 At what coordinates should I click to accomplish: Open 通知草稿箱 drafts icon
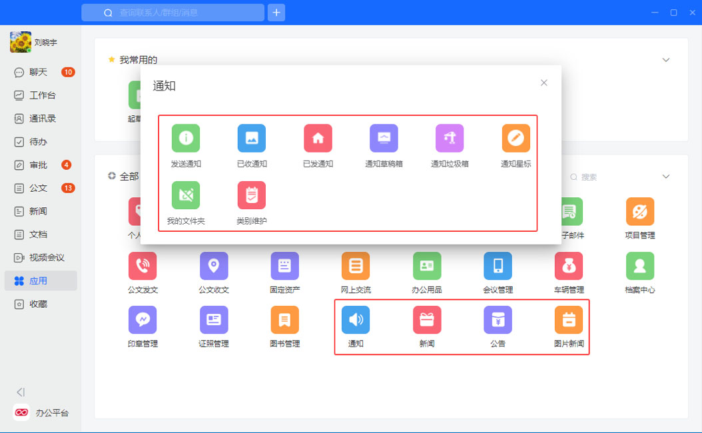click(384, 139)
